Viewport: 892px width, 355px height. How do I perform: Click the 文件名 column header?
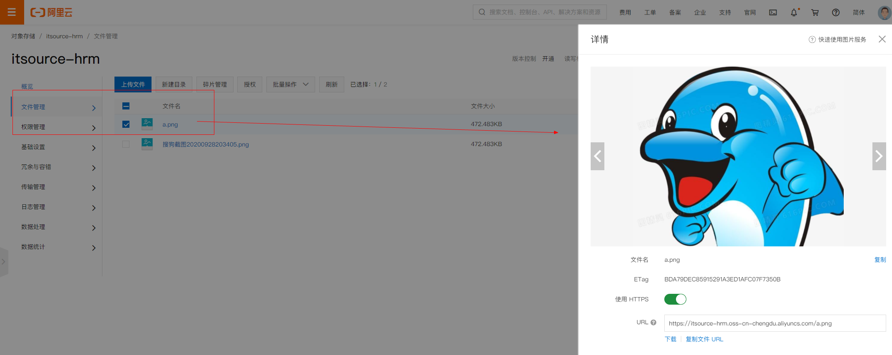(x=171, y=106)
